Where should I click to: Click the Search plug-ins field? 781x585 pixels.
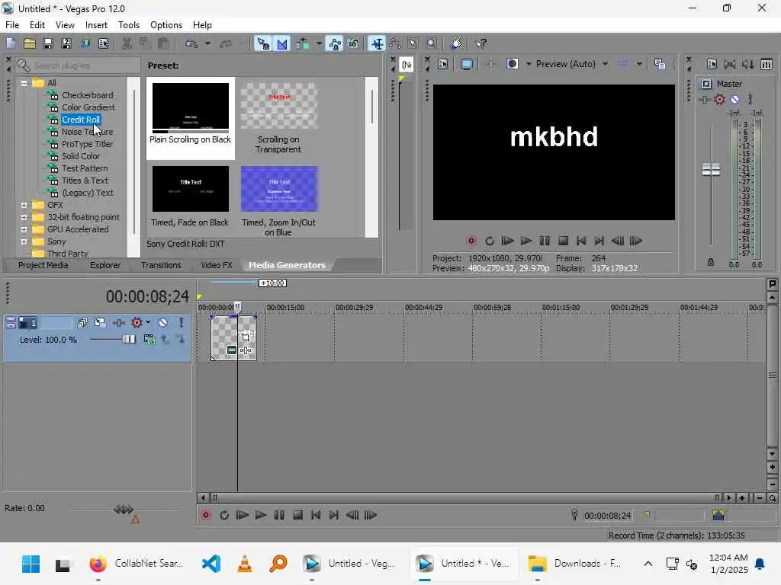78,66
